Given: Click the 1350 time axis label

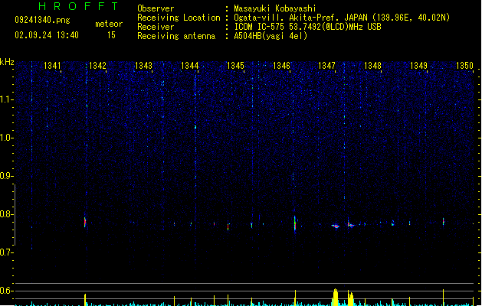Looking at the screenshot, I should [464, 65].
